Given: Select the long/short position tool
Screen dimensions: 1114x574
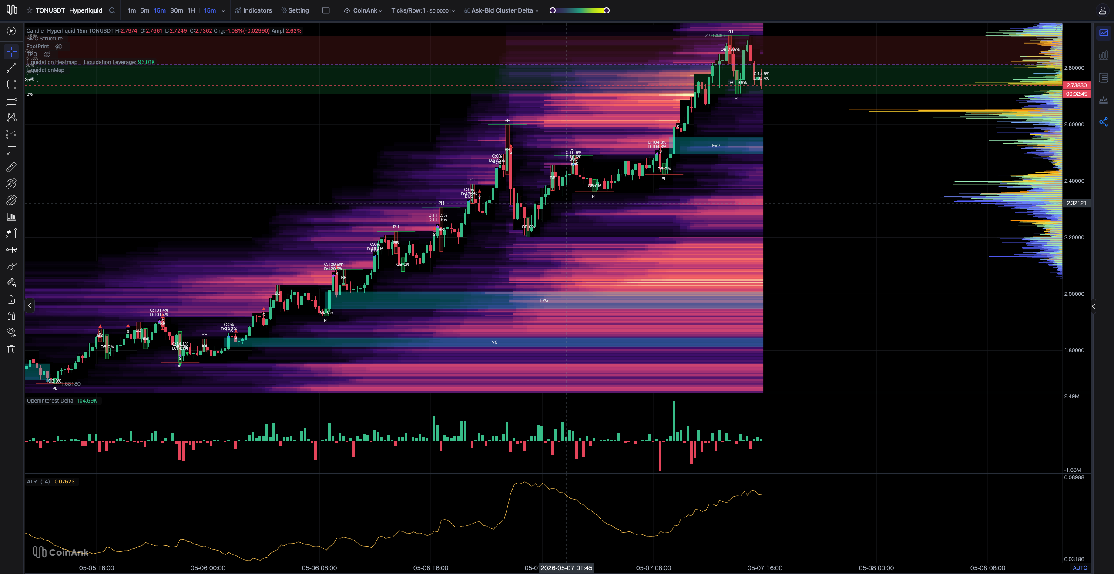Looking at the screenshot, I should [11, 250].
